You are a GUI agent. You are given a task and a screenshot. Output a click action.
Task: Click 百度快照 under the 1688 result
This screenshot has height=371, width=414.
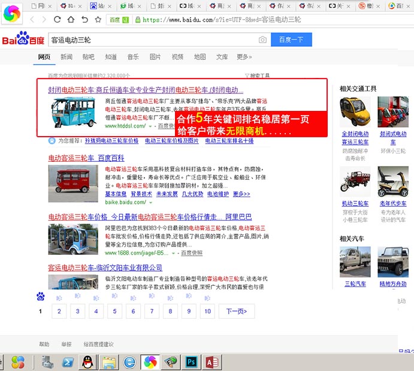coord(192,254)
